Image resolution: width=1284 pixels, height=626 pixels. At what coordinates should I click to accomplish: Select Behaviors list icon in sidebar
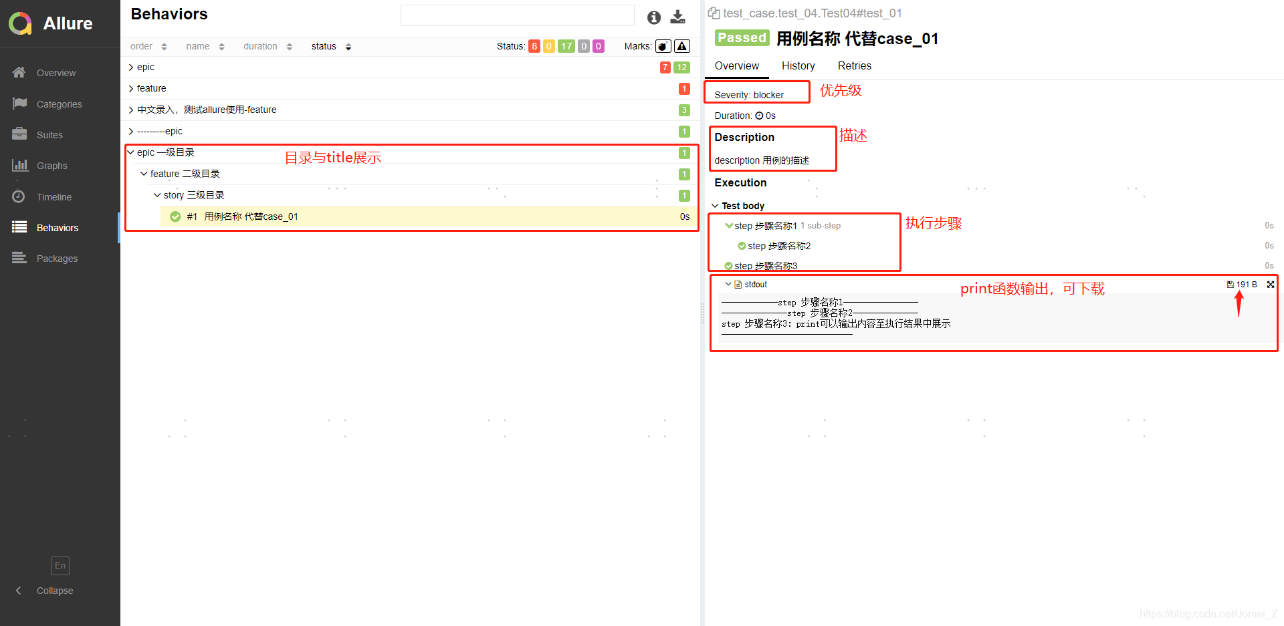pyautogui.click(x=19, y=227)
